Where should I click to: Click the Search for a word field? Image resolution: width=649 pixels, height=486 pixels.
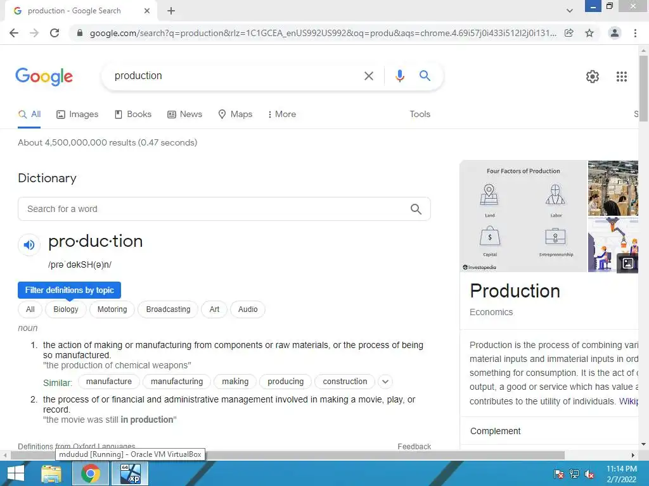(215, 209)
